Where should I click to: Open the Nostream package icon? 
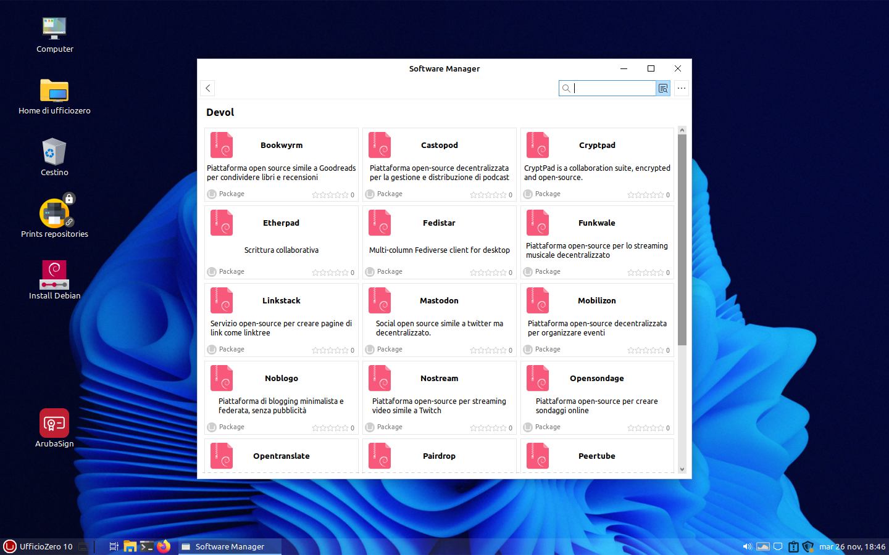point(380,378)
